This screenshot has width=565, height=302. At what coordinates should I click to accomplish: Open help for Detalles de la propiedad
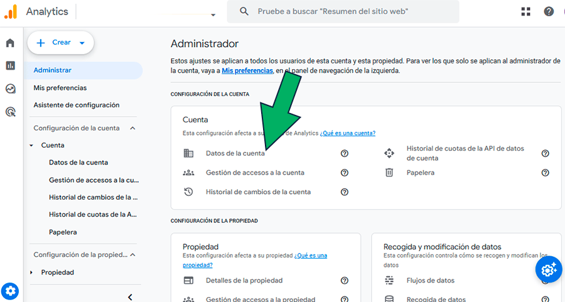345,281
